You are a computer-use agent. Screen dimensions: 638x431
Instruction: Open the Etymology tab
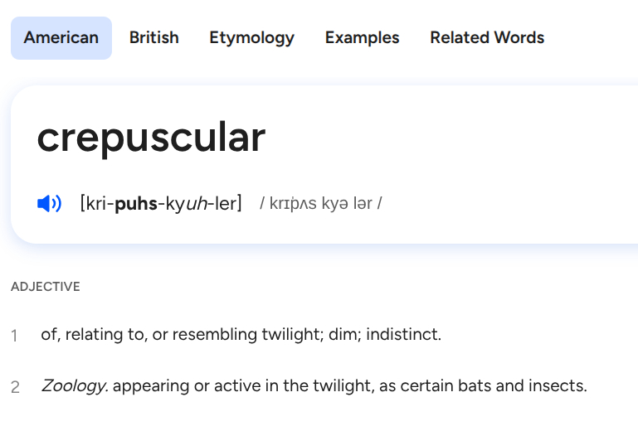click(251, 38)
